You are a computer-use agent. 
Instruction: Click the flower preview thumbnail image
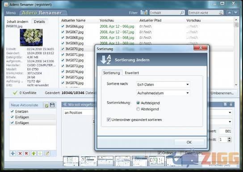pyautogui.click(x=31, y=38)
